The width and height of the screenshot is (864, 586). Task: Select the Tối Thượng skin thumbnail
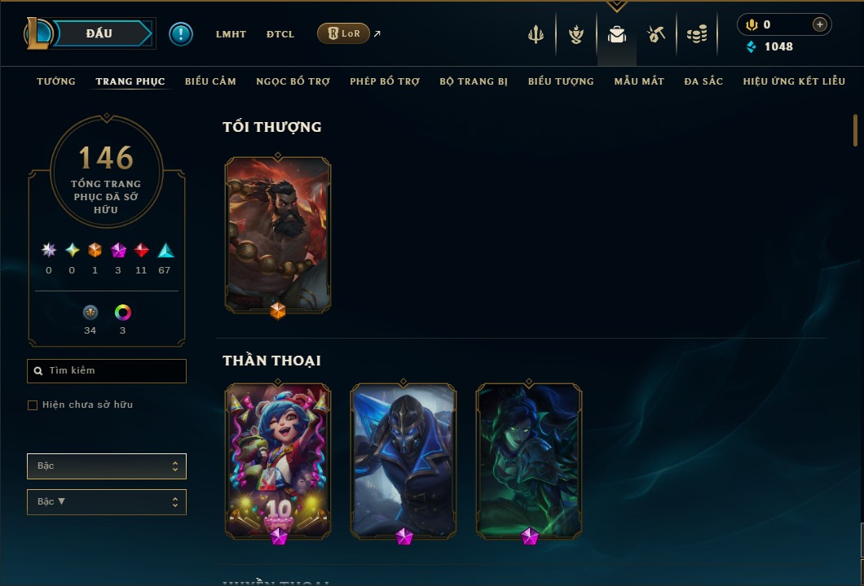pos(278,235)
